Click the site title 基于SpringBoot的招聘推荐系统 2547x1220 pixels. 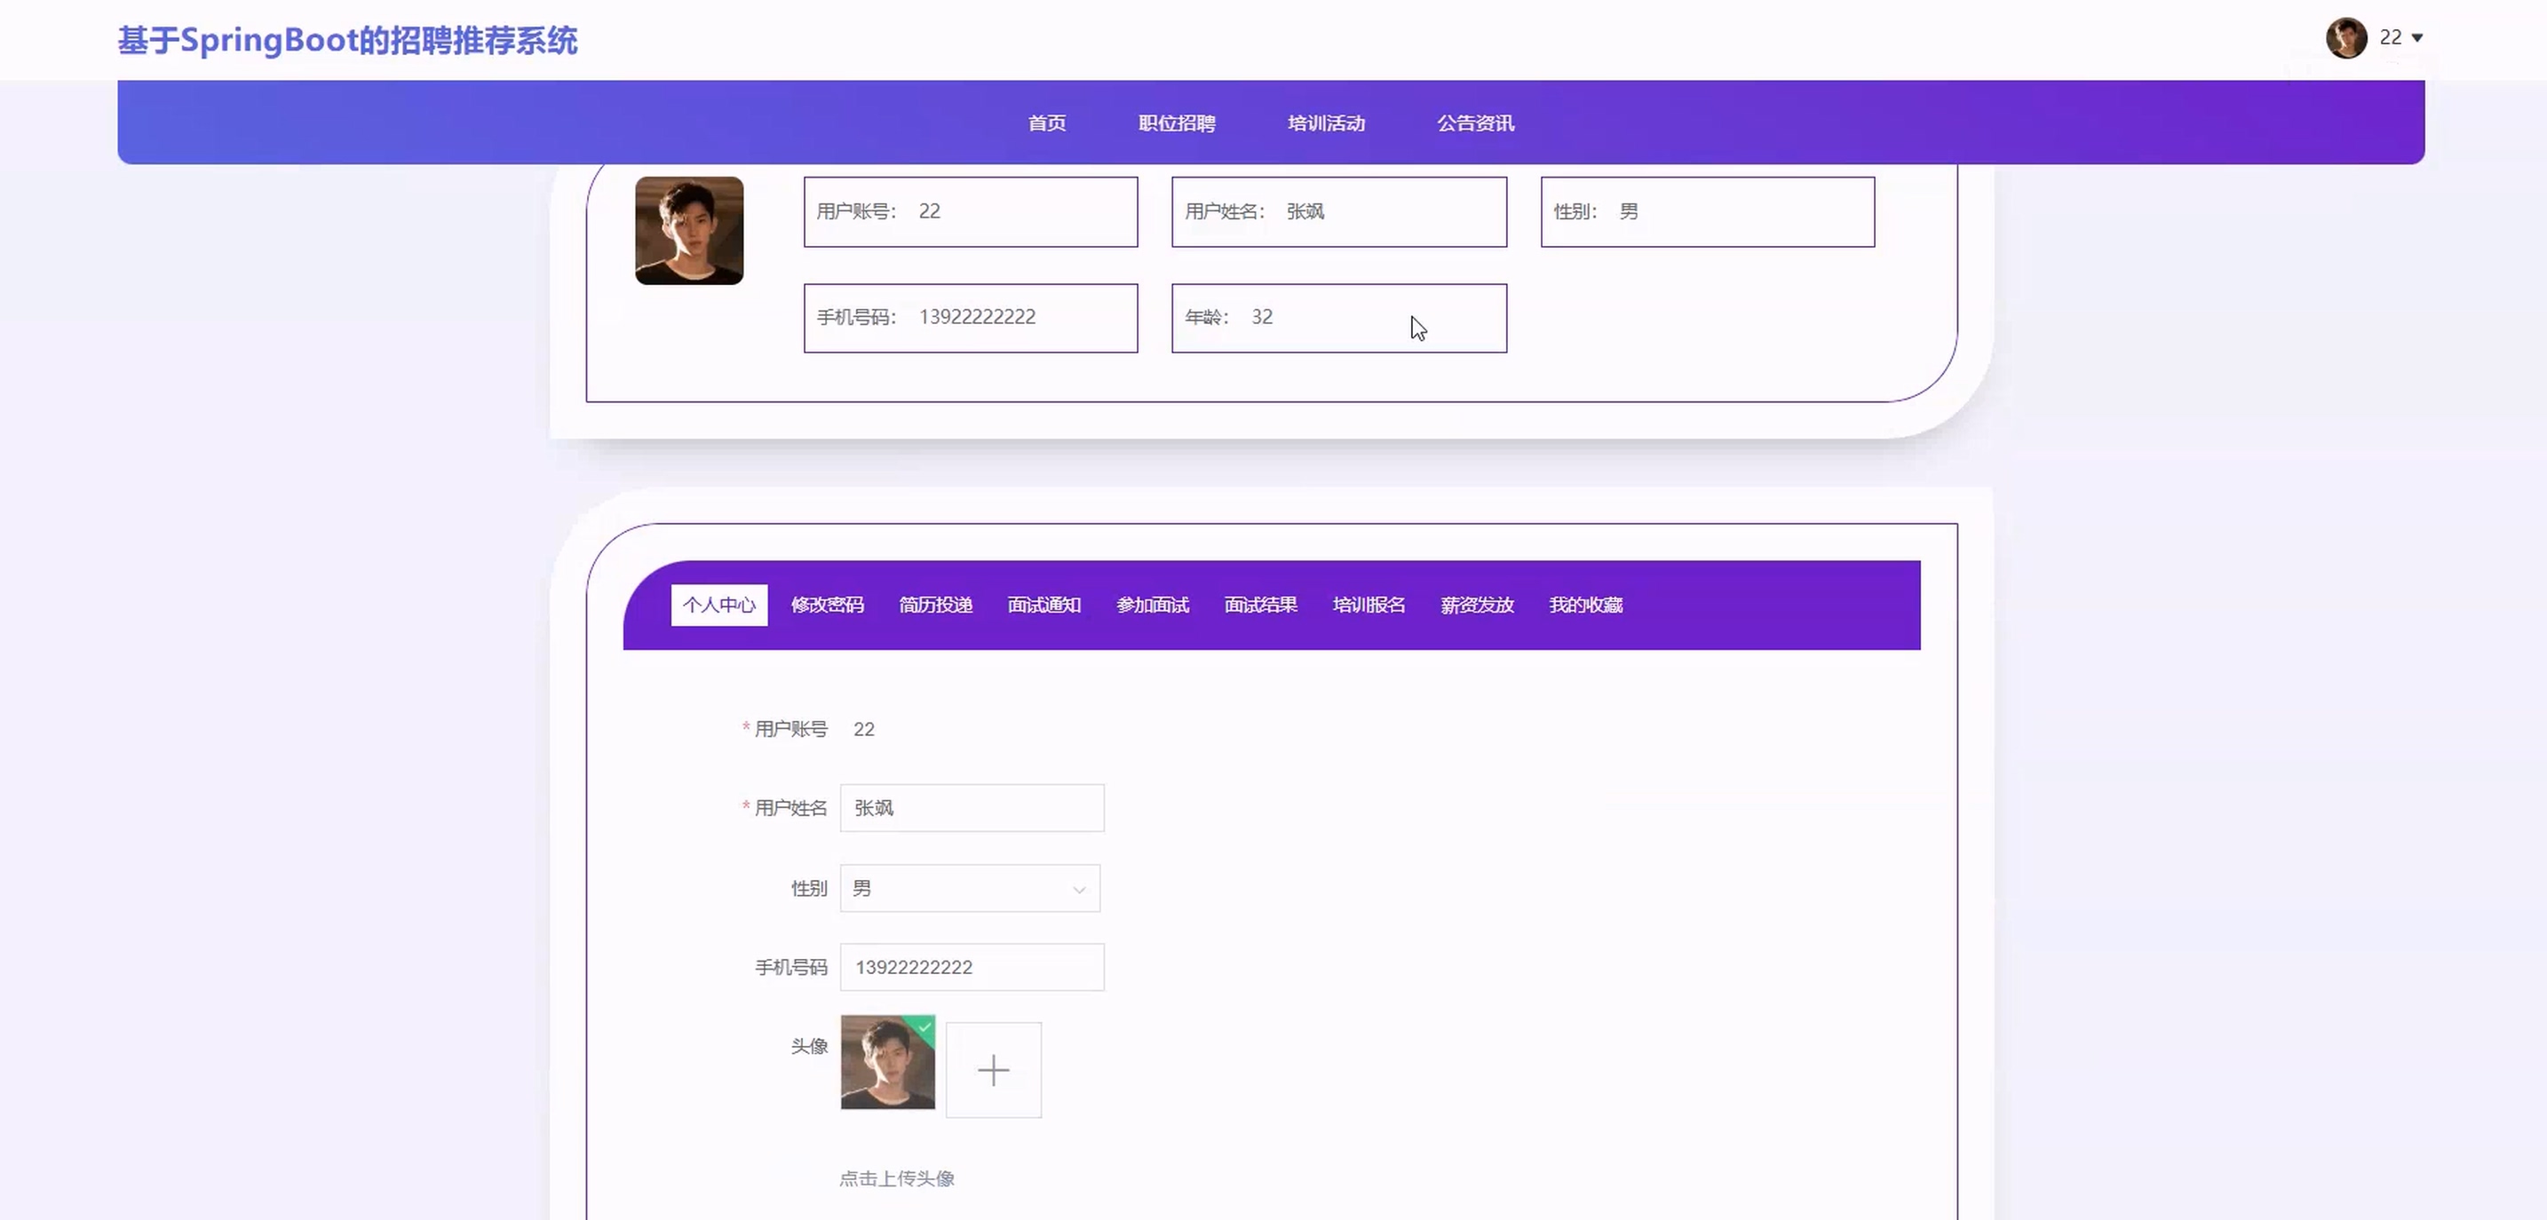pos(347,41)
